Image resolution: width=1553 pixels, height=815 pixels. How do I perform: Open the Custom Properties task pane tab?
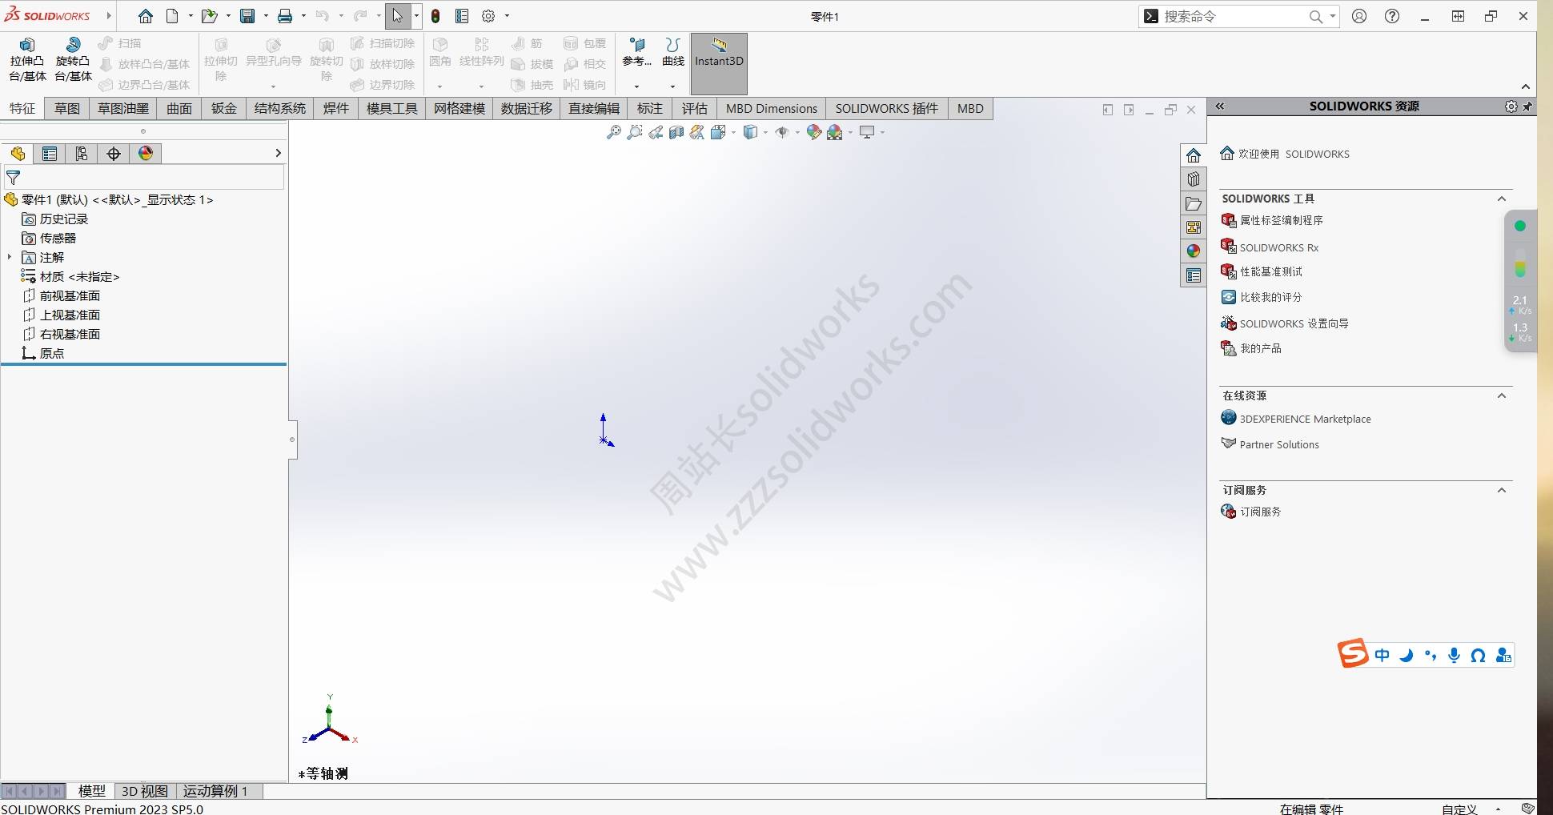1194,275
